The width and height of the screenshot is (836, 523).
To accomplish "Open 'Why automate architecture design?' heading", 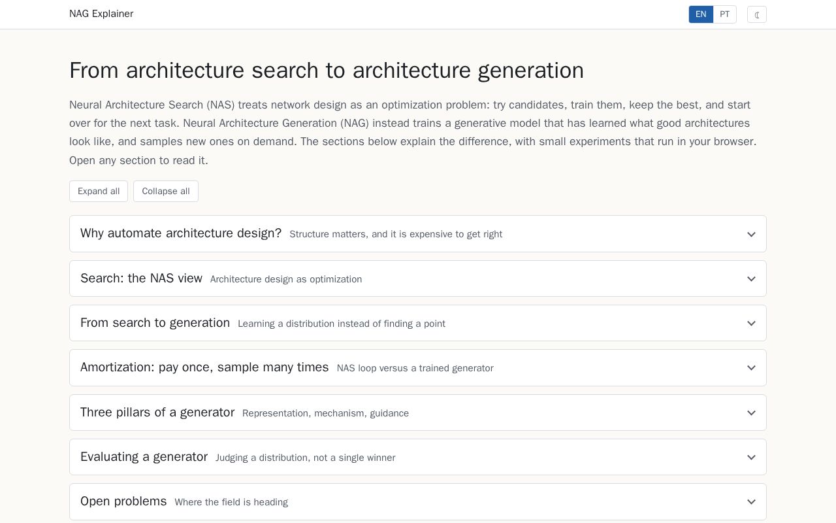I will [x=181, y=233].
